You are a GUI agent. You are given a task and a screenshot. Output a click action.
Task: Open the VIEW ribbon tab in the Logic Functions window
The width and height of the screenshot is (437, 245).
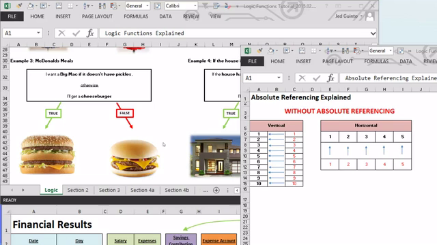point(216,16)
